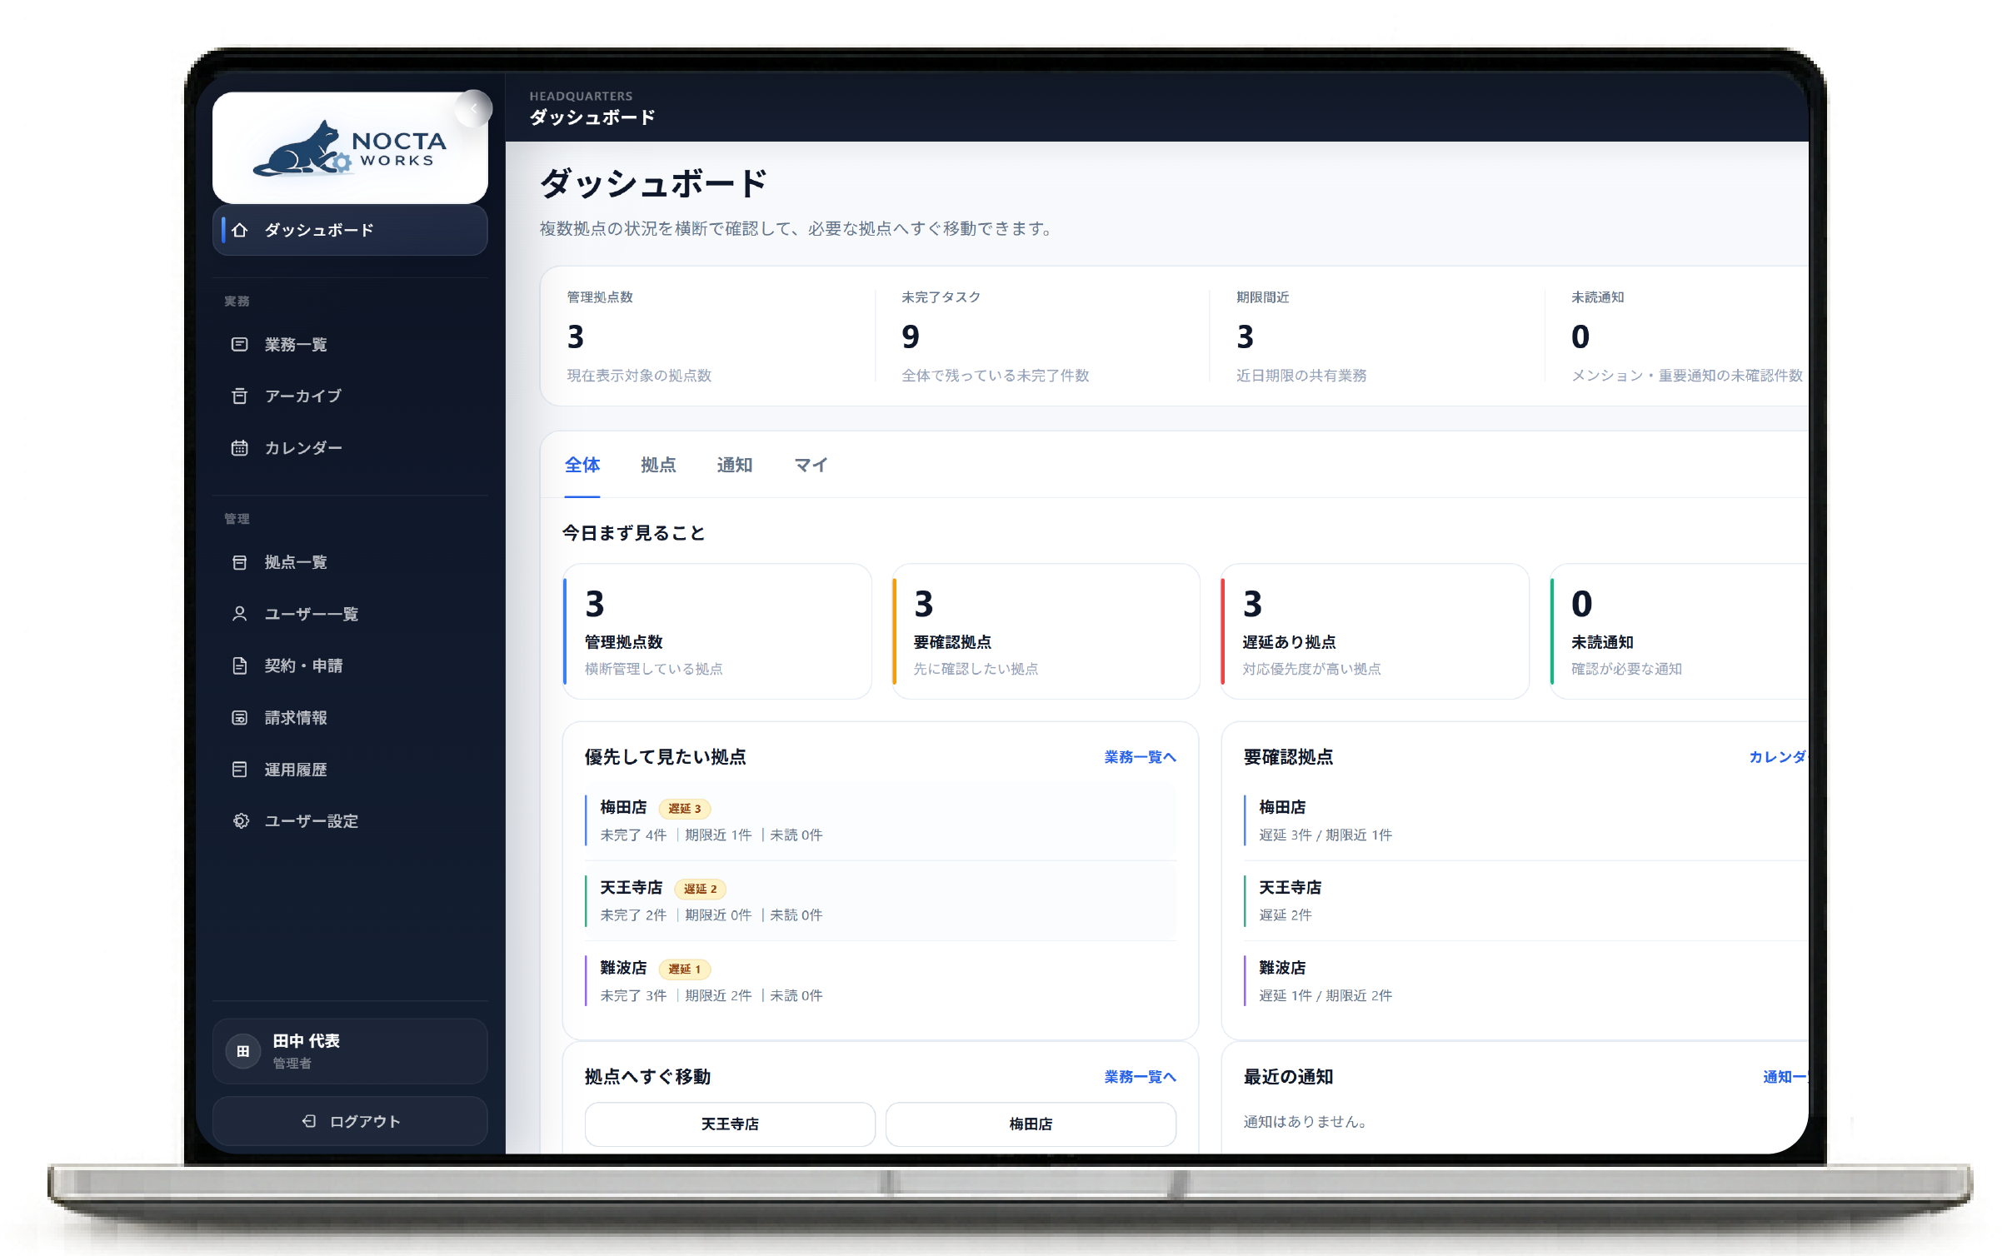Switch to the 通知 tab
2007x1256 pixels.
pyautogui.click(x=734, y=465)
